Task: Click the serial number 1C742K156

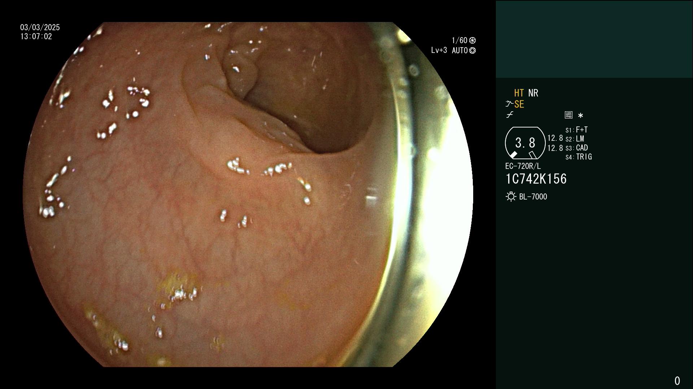Action: coord(536,179)
